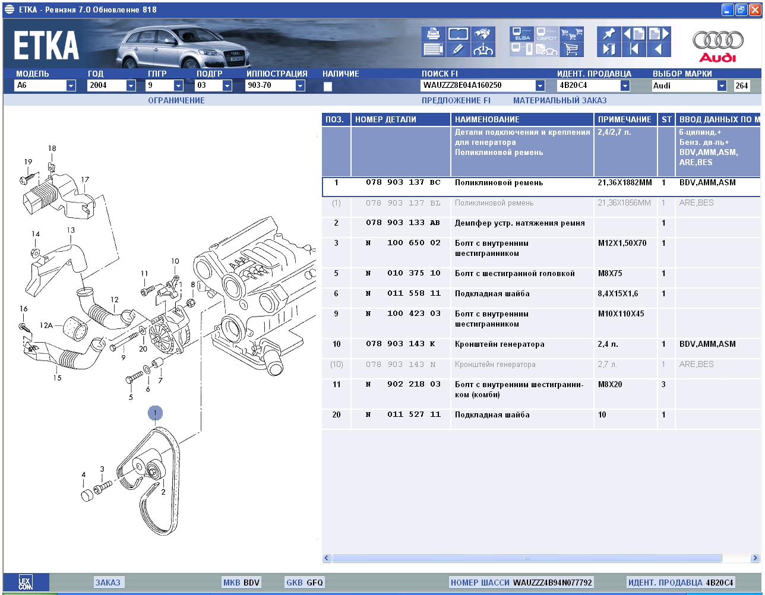Click the printer icon in the toolbar
Viewport: 765px width, 595px height.
point(433,34)
